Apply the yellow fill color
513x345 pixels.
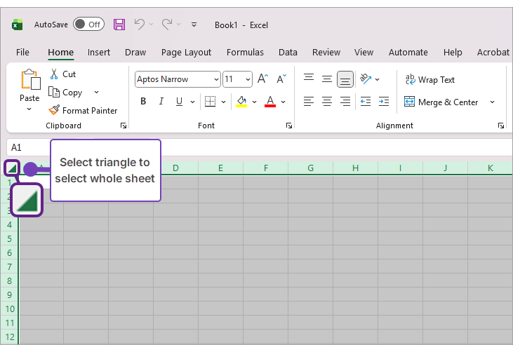click(x=241, y=102)
